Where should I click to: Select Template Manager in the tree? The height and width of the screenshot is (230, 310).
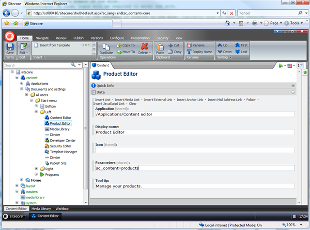tap(63, 152)
